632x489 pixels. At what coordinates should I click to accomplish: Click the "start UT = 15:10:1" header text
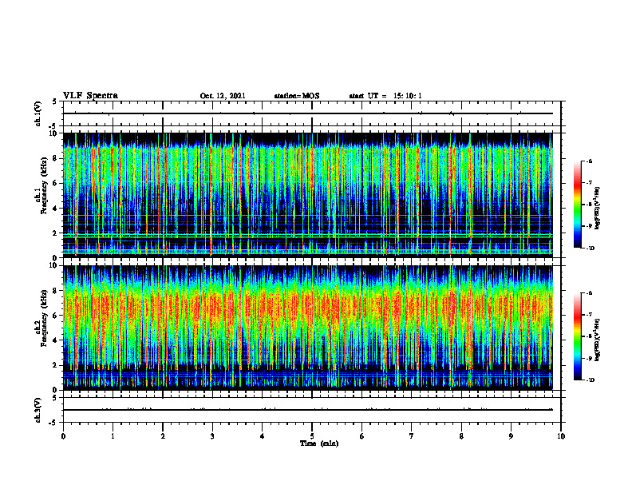(x=385, y=96)
